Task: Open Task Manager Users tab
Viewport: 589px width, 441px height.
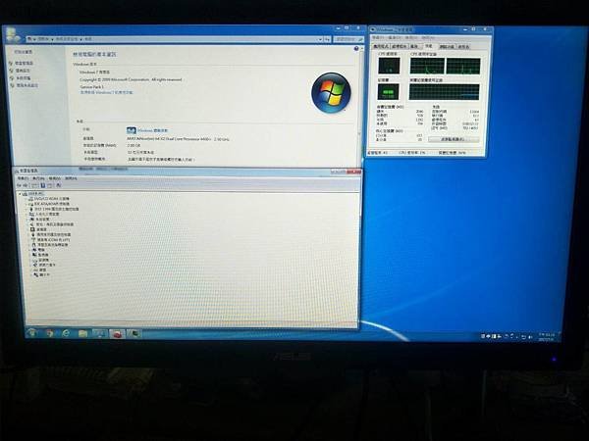Action: [x=463, y=47]
